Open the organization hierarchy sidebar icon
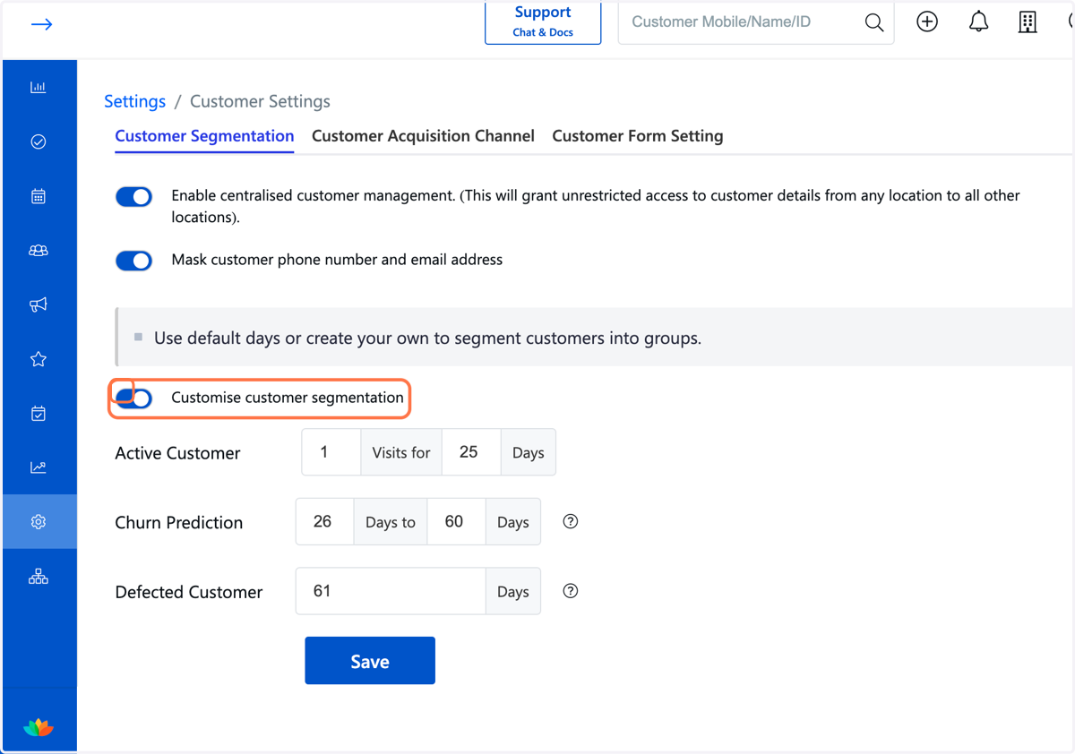Screen dimensions: 1075x754 (39, 577)
